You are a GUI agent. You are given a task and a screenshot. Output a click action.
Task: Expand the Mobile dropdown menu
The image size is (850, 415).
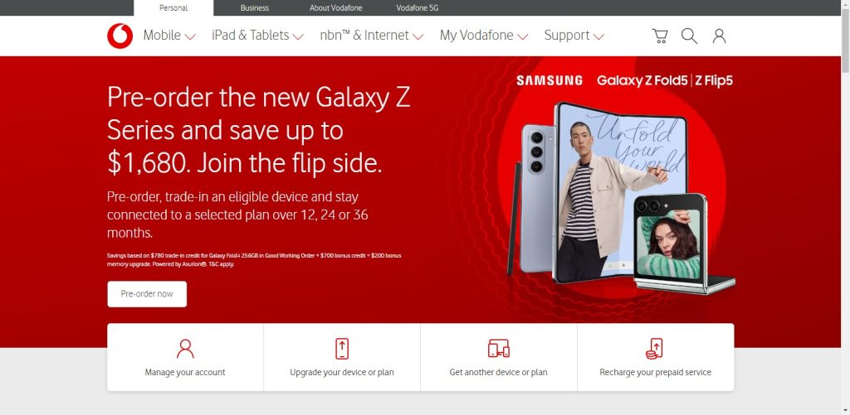[x=169, y=36]
